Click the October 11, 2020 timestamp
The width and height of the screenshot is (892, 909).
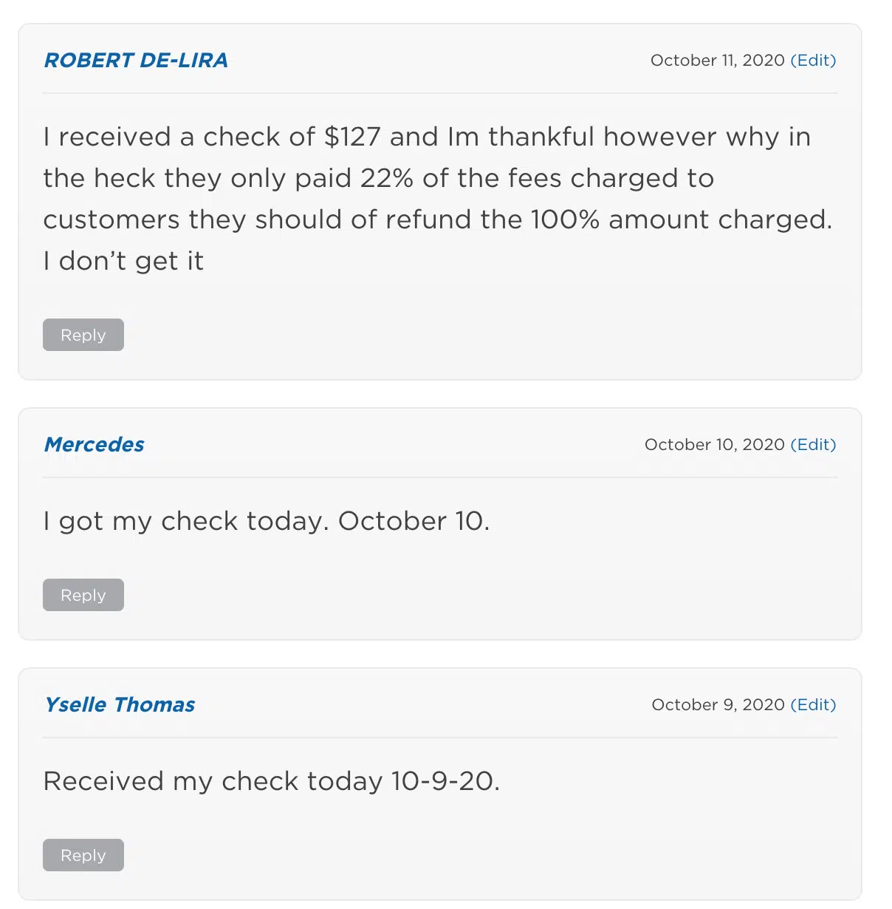716,61
